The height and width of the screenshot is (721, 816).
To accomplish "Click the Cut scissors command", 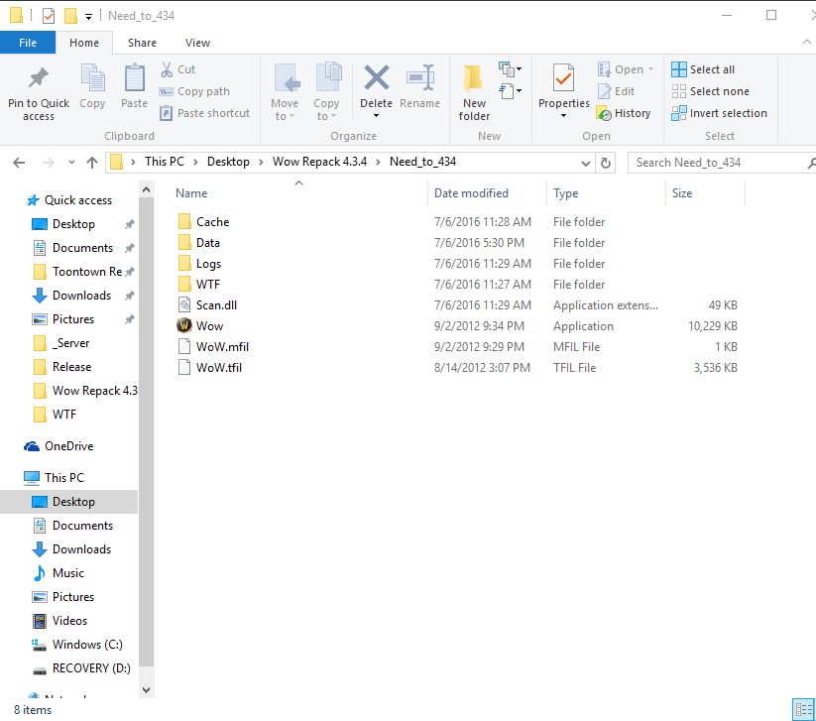I will click(177, 69).
